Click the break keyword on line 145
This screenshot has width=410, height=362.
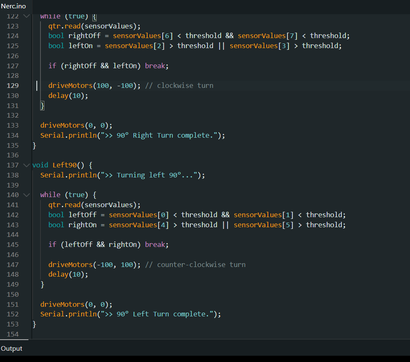pyautogui.click(x=155, y=245)
